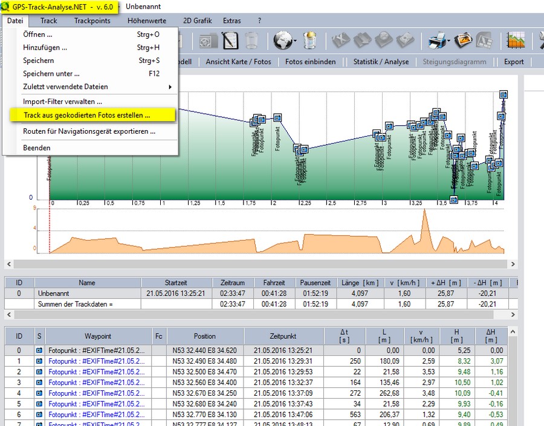Click the chart horizontal scrollbar right arrow
Screen dimensions: 544x426
point(513,264)
